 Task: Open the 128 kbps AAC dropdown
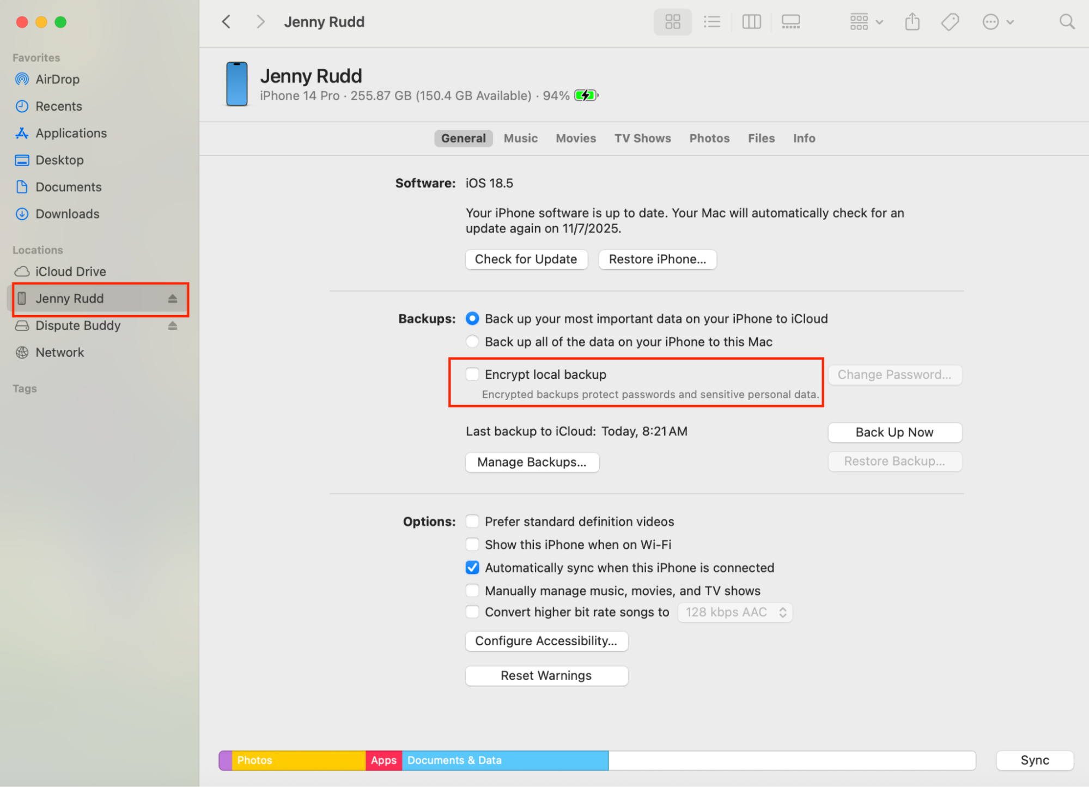734,612
